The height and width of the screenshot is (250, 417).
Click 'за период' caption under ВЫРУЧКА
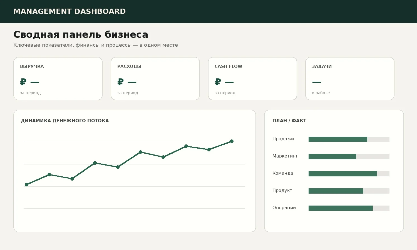click(30, 93)
